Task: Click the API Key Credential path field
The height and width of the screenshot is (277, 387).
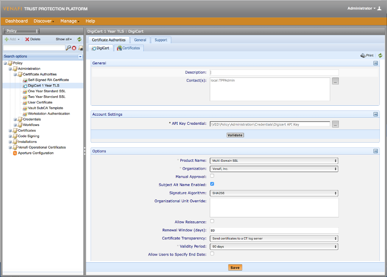Action: pos(270,124)
